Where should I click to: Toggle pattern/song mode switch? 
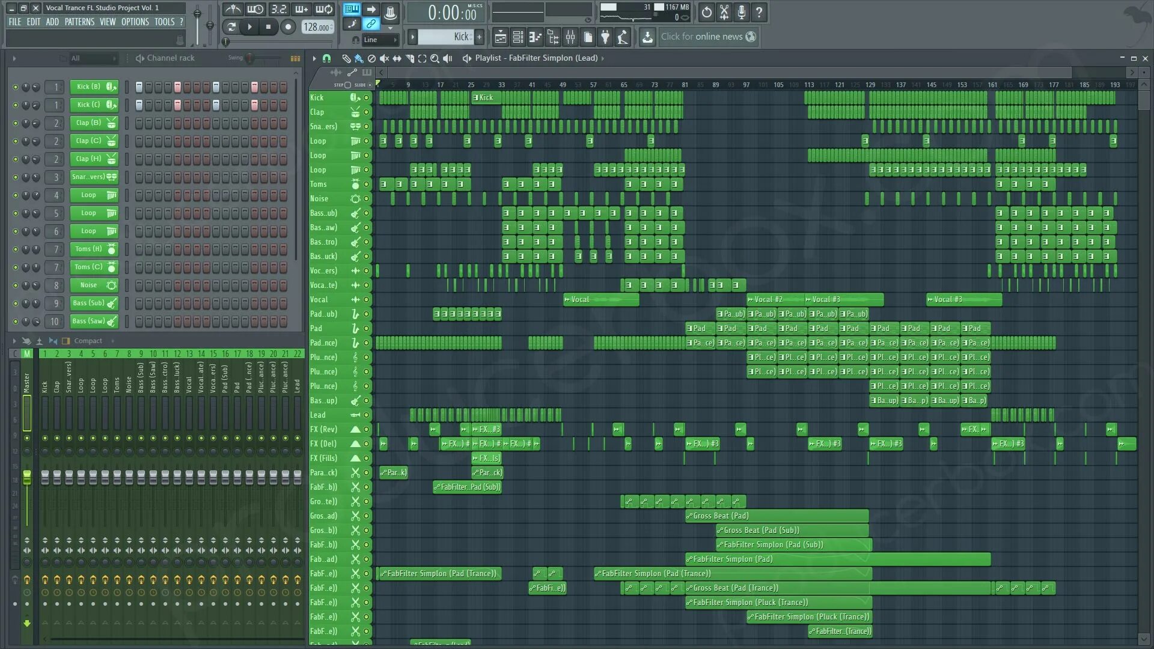point(231,26)
